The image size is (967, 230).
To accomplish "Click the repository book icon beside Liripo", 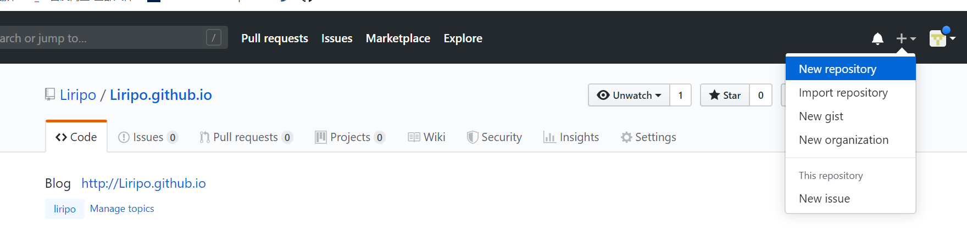I will point(50,94).
